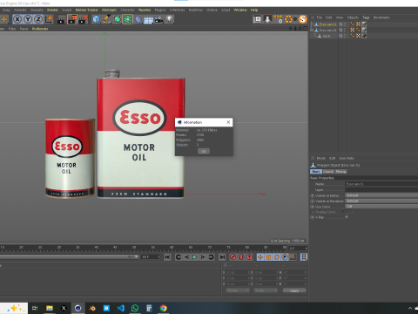
Task: Click OK in Information dialog
Action: [x=204, y=151]
